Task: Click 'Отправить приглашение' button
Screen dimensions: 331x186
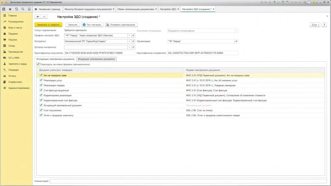Action: click(121, 25)
